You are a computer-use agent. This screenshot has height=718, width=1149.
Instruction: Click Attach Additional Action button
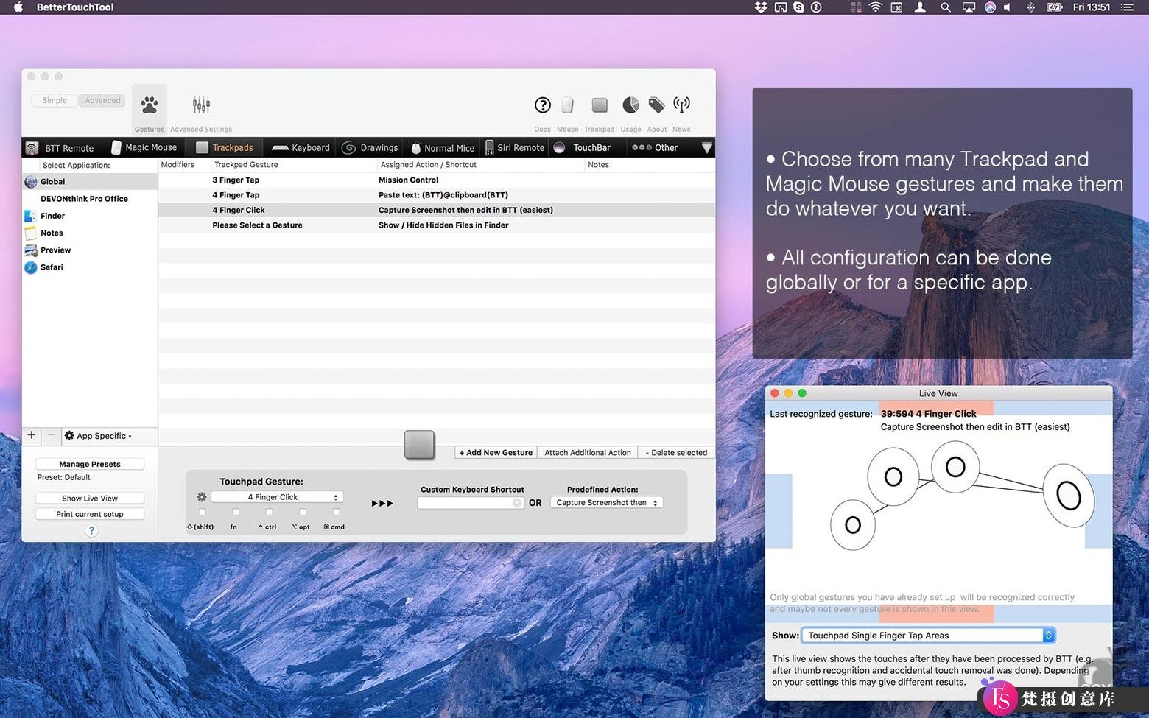tap(588, 453)
